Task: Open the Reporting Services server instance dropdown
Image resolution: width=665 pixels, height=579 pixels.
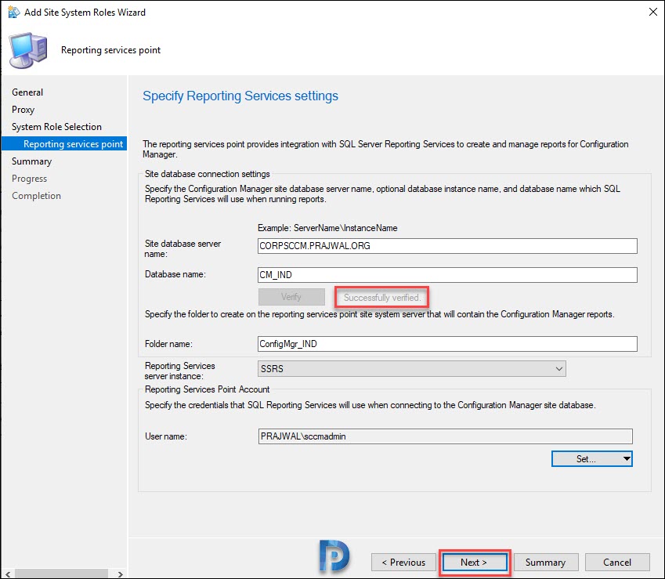Action: (x=411, y=368)
